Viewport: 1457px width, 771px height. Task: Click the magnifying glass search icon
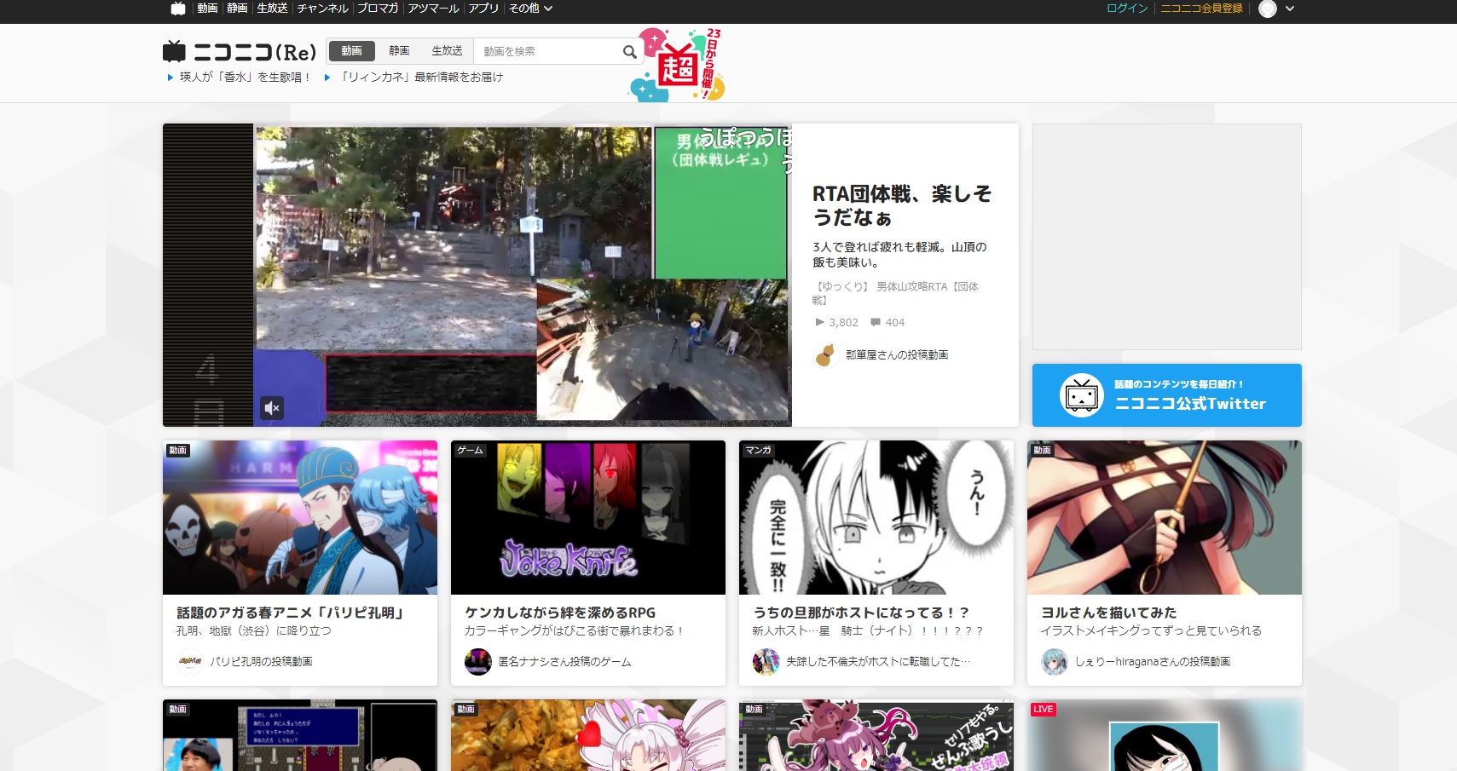[629, 51]
